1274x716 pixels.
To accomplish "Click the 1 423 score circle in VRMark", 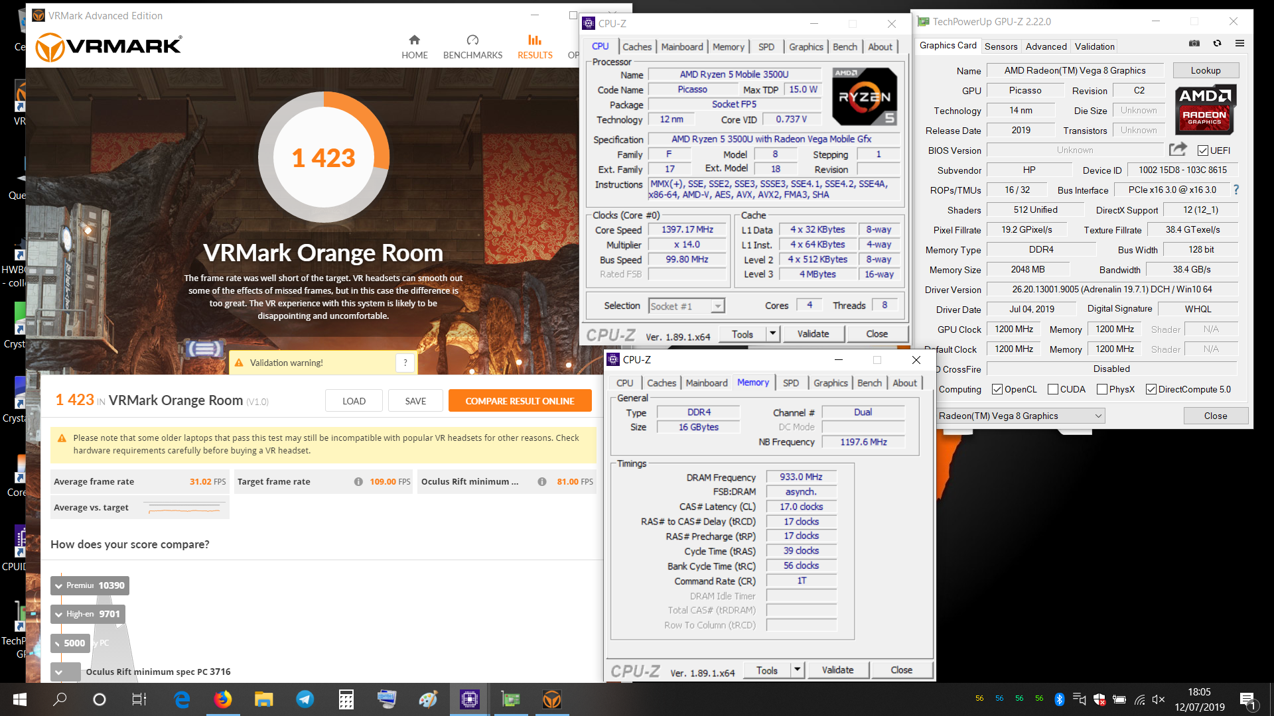I will click(x=324, y=157).
